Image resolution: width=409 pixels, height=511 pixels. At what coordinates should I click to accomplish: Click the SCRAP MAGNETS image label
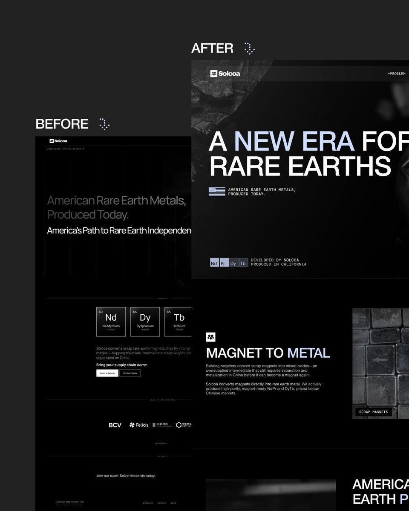click(x=374, y=412)
